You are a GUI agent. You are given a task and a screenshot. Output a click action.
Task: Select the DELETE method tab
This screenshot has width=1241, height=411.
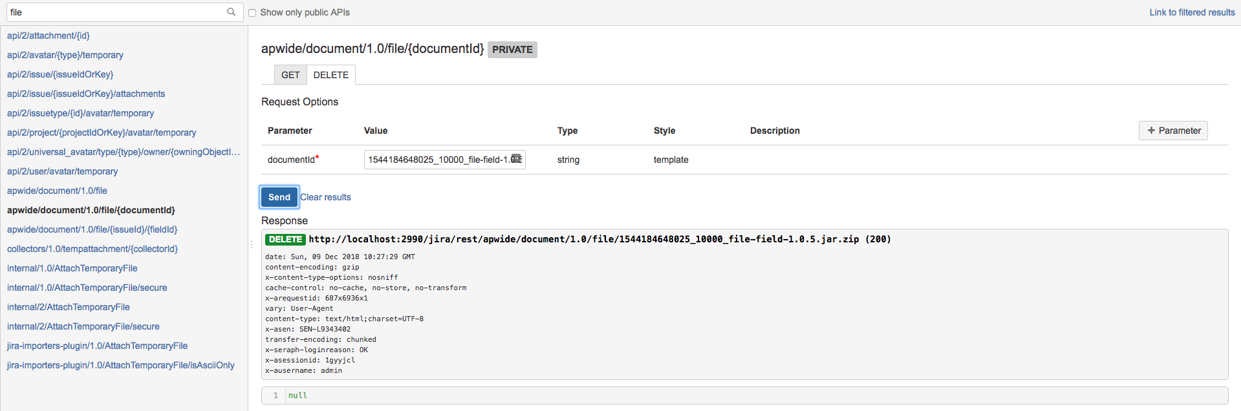(x=330, y=75)
